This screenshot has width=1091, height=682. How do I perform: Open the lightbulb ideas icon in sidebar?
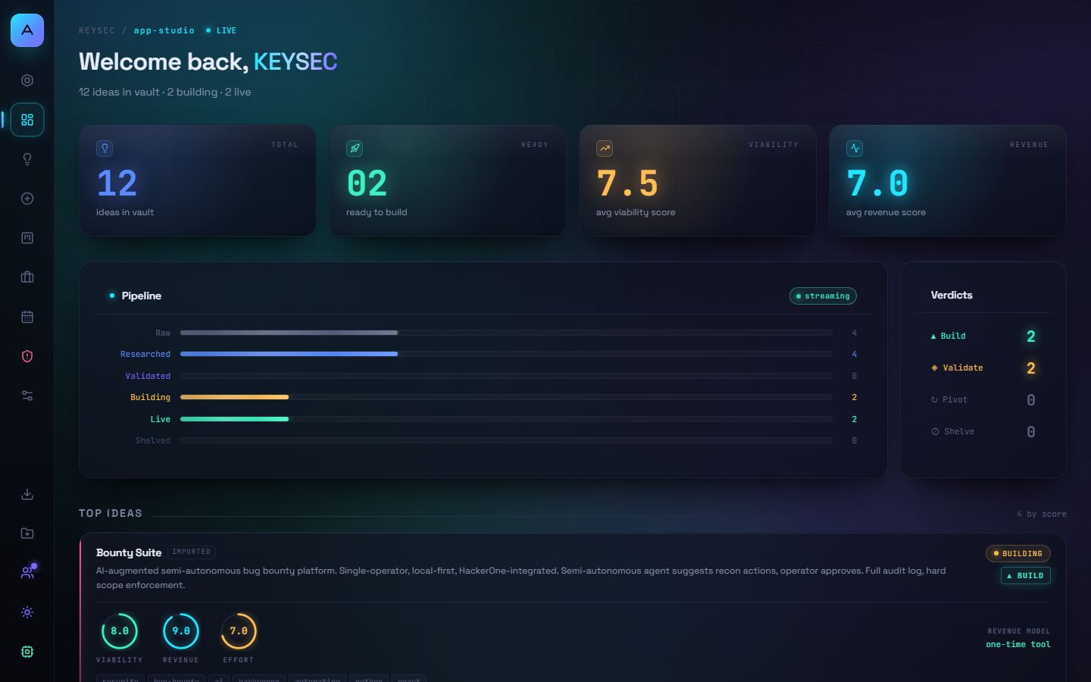click(x=27, y=159)
